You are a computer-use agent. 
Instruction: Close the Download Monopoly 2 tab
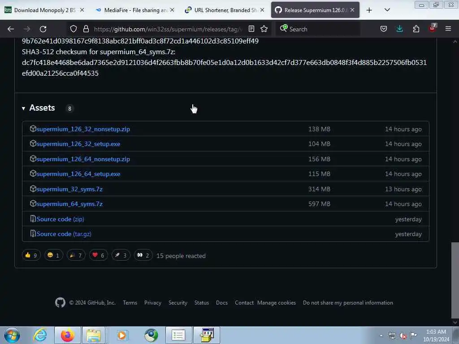click(x=82, y=10)
